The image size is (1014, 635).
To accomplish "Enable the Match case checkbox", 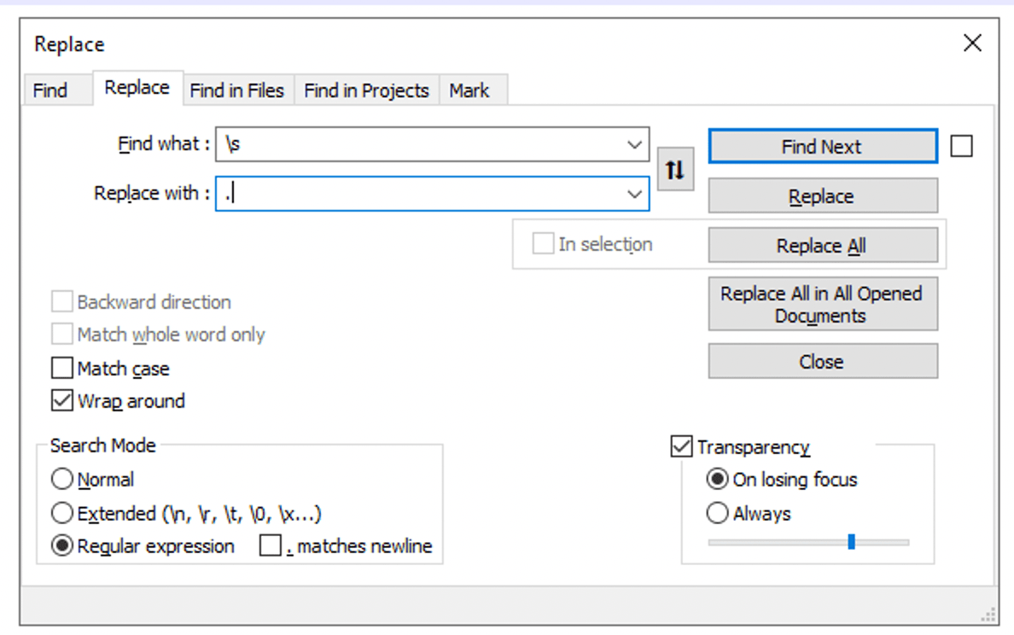I will (x=61, y=368).
